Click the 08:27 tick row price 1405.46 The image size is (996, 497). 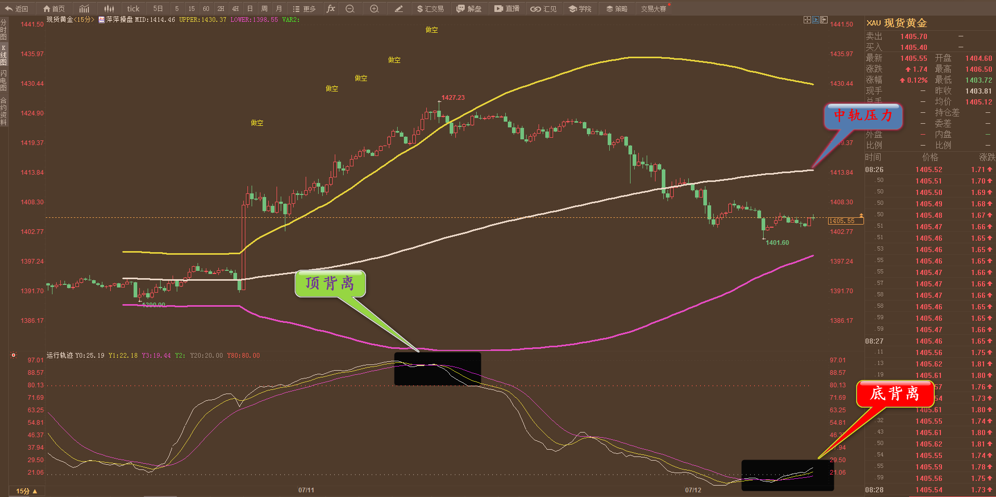coord(928,341)
